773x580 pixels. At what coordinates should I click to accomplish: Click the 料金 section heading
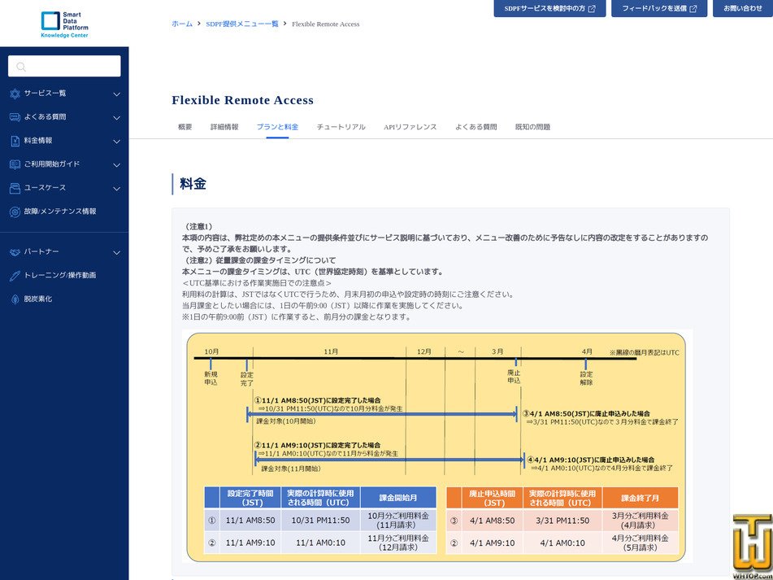point(193,184)
